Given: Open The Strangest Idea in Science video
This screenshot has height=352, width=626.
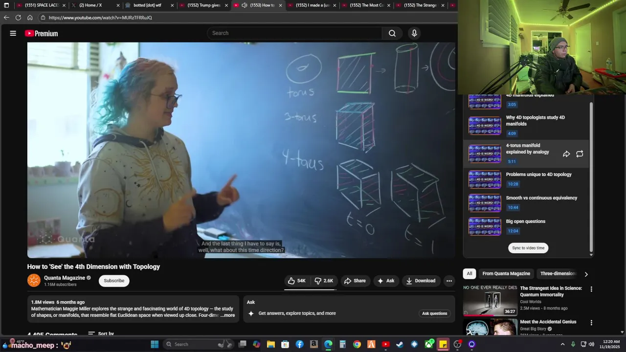Looking at the screenshot, I should pyautogui.click(x=551, y=291).
